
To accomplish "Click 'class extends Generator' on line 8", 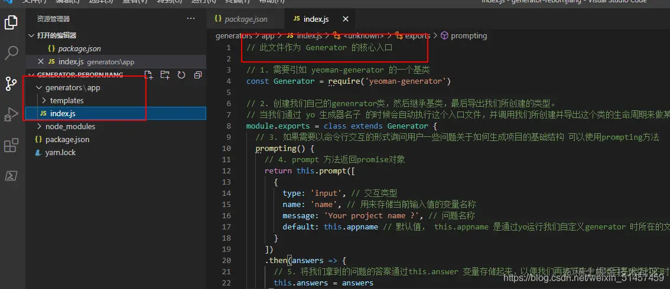I will (x=376, y=126).
